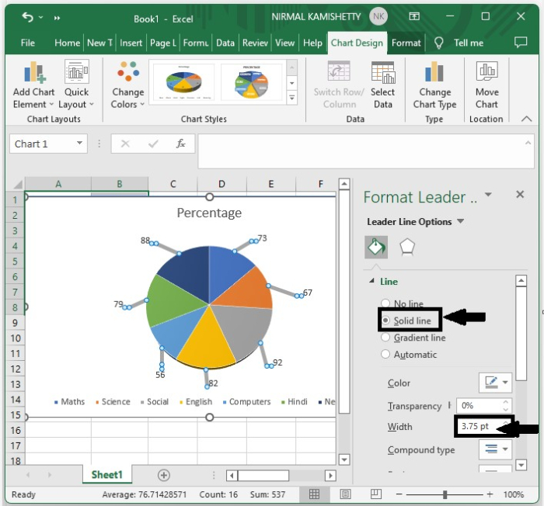Open the Quick Access Toolbar overflow
Viewport: 544px width, 506px height.
coord(57,18)
